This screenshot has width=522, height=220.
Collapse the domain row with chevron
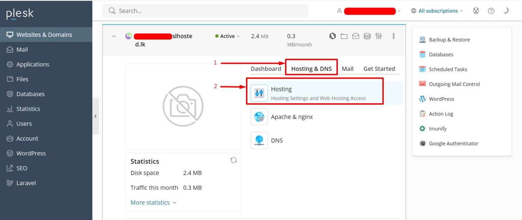coord(114,36)
